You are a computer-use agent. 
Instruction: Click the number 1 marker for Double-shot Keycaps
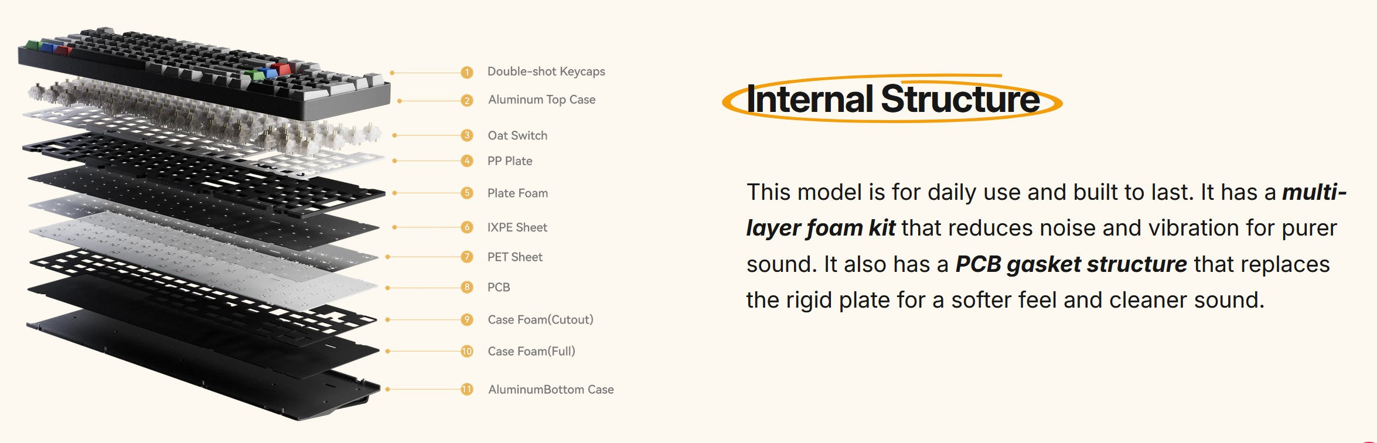coord(466,73)
